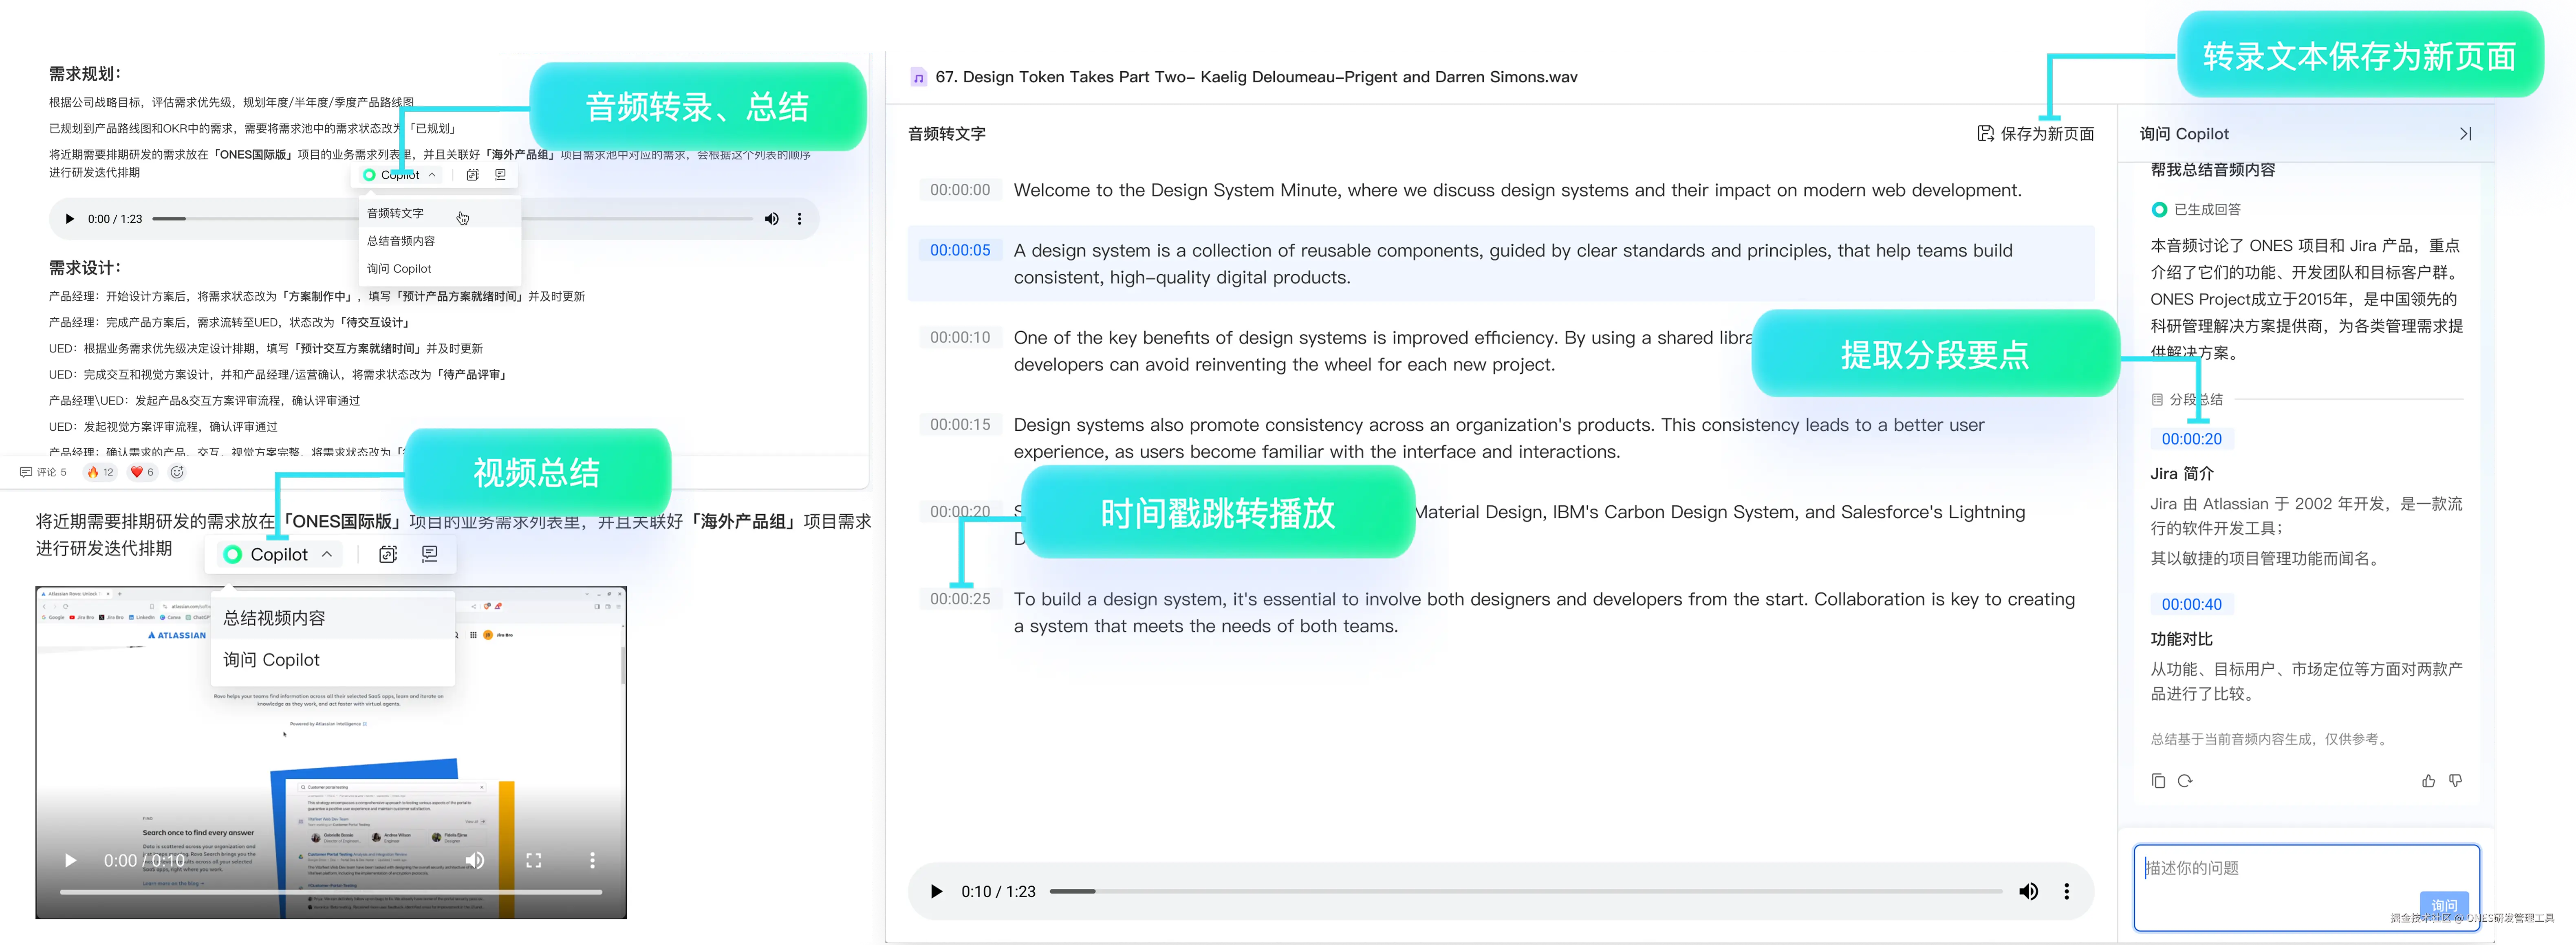
Task: Open more options in bottom audio player
Action: click(x=2067, y=891)
